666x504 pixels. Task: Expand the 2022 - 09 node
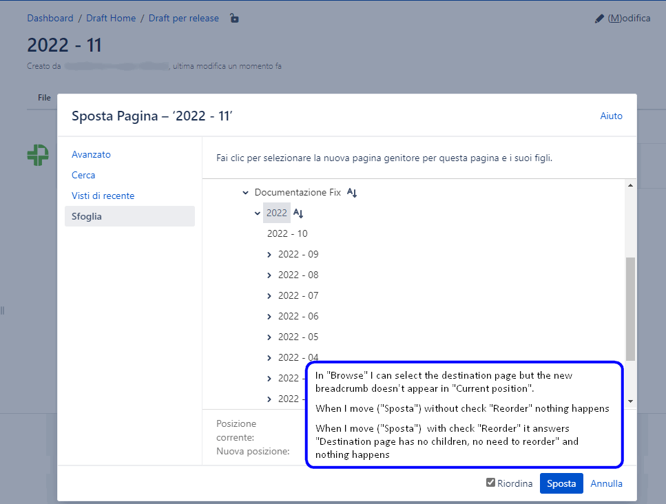269,255
